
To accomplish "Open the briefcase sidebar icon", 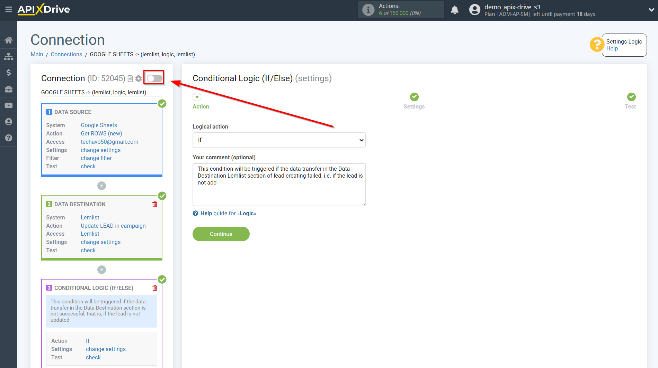I will (x=9, y=89).
